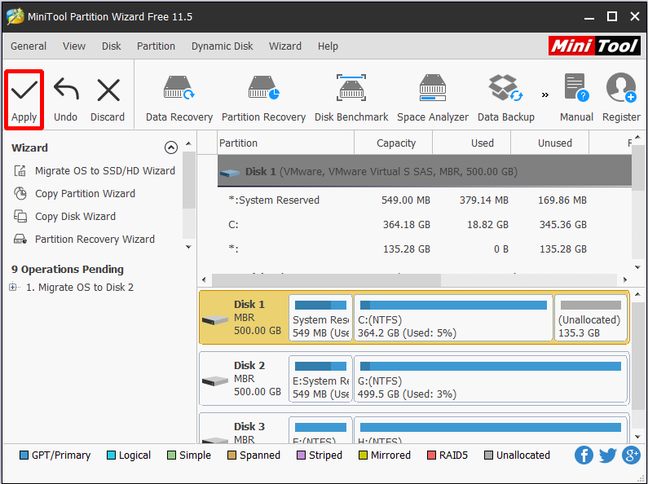Open the Dynamic Disk menu
This screenshot has width=648, height=484.
click(x=222, y=46)
